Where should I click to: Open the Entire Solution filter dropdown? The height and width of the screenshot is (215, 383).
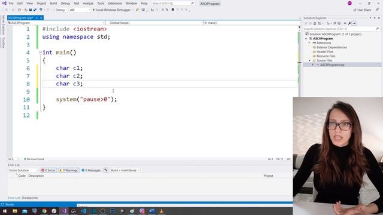tap(23, 170)
